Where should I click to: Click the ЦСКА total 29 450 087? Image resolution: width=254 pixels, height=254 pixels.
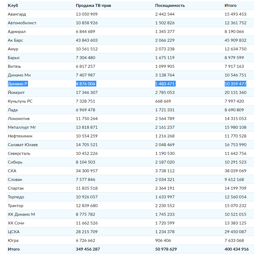point(235,232)
